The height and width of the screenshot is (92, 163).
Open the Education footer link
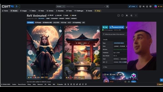tap(60, 84)
